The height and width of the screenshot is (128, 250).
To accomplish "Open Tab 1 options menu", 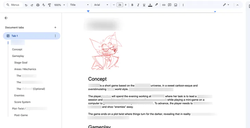I will click(x=55, y=36).
